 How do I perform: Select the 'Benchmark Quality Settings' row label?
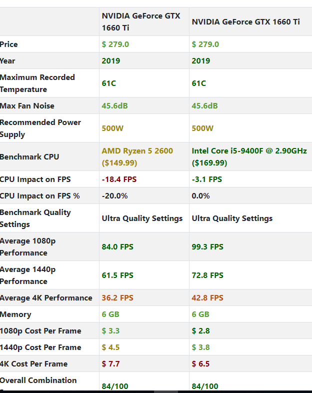click(35, 218)
